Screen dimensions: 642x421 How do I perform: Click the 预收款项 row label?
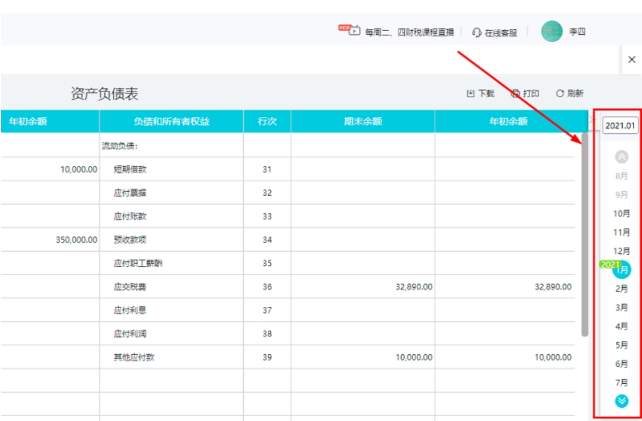[130, 240]
